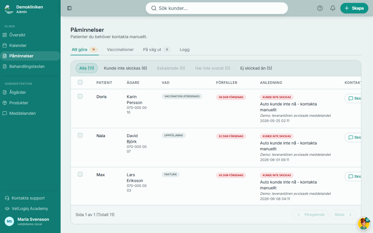Click owner Karin Persson
Screen dimensions: 373x233
click(x=135, y=100)
